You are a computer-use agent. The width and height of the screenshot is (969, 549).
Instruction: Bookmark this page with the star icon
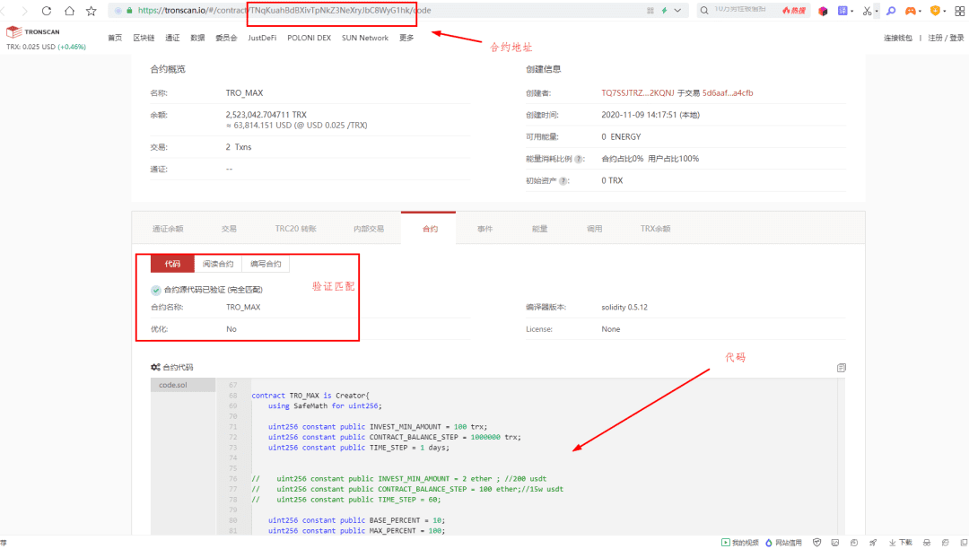(x=92, y=11)
